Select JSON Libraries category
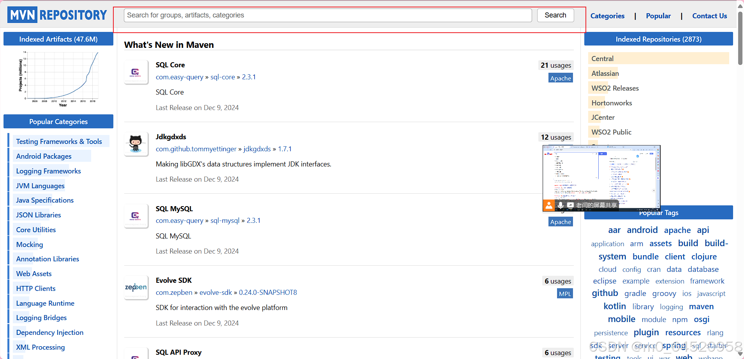This screenshot has height=359, width=744. click(x=38, y=215)
